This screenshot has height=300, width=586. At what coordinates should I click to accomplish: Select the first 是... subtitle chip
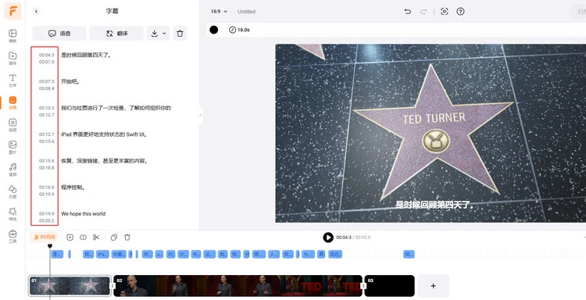click(x=57, y=255)
